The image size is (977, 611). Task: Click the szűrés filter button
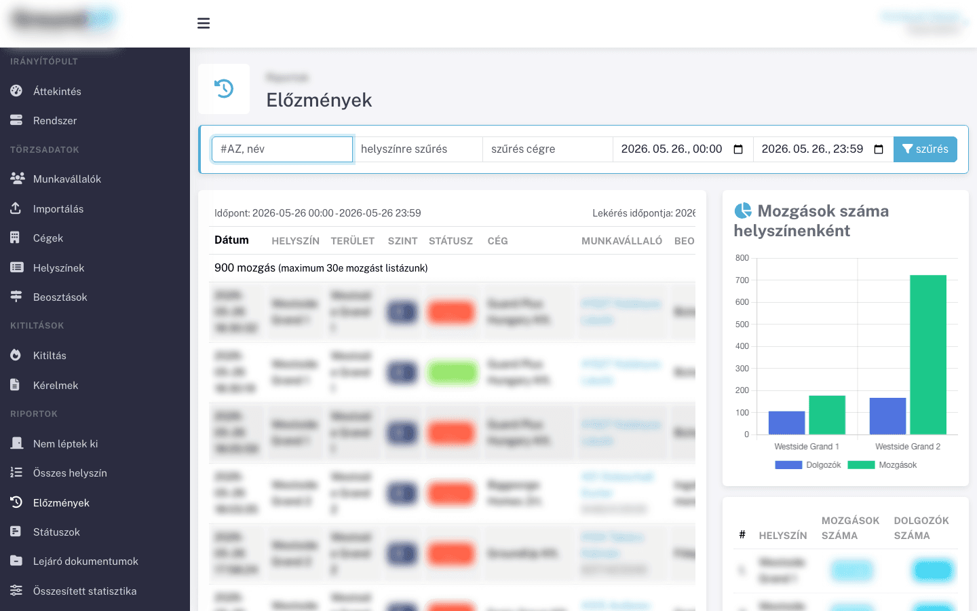tap(925, 149)
